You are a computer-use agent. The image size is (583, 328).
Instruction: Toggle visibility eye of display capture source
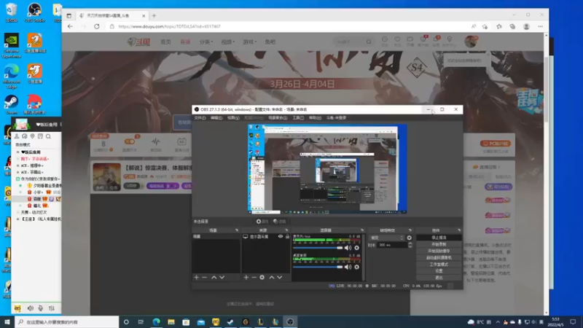(x=281, y=236)
